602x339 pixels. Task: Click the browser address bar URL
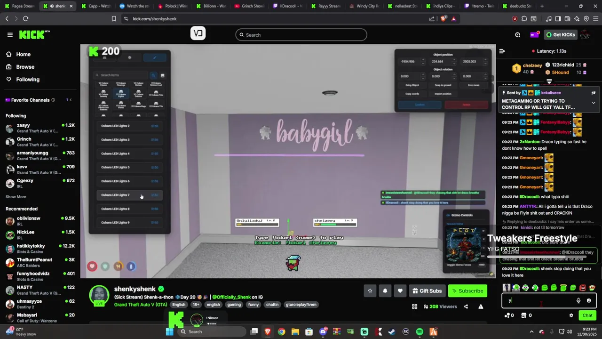pyautogui.click(x=155, y=18)
